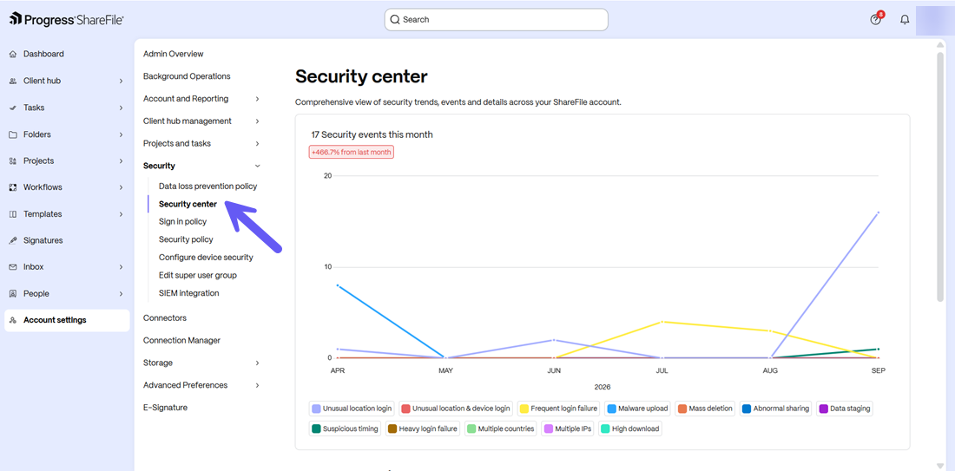
Task: Open Security policy submenu item
Action: pyautogui.click(x=186, y=239)
